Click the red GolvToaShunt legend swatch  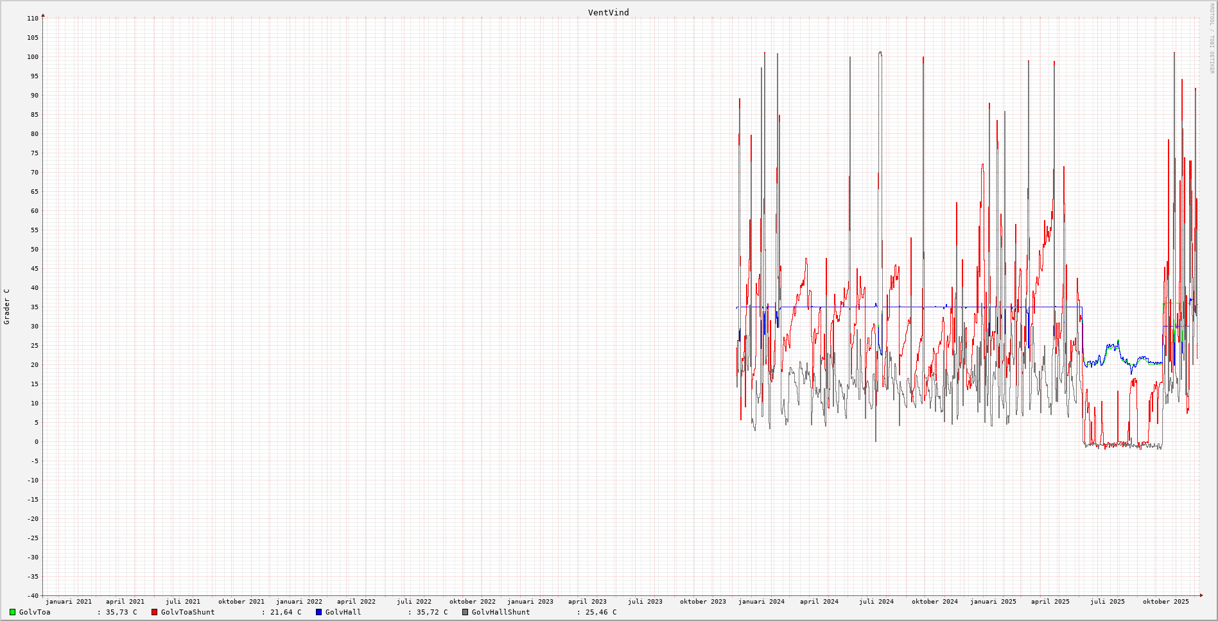click(x=154, y=612)
